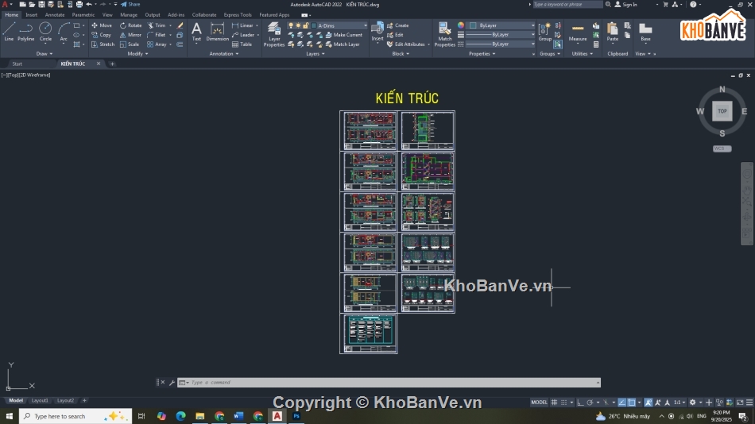Screen dimensions: 755x424
Task: Click the Insert block icon
Action: (x=377, y=32)
